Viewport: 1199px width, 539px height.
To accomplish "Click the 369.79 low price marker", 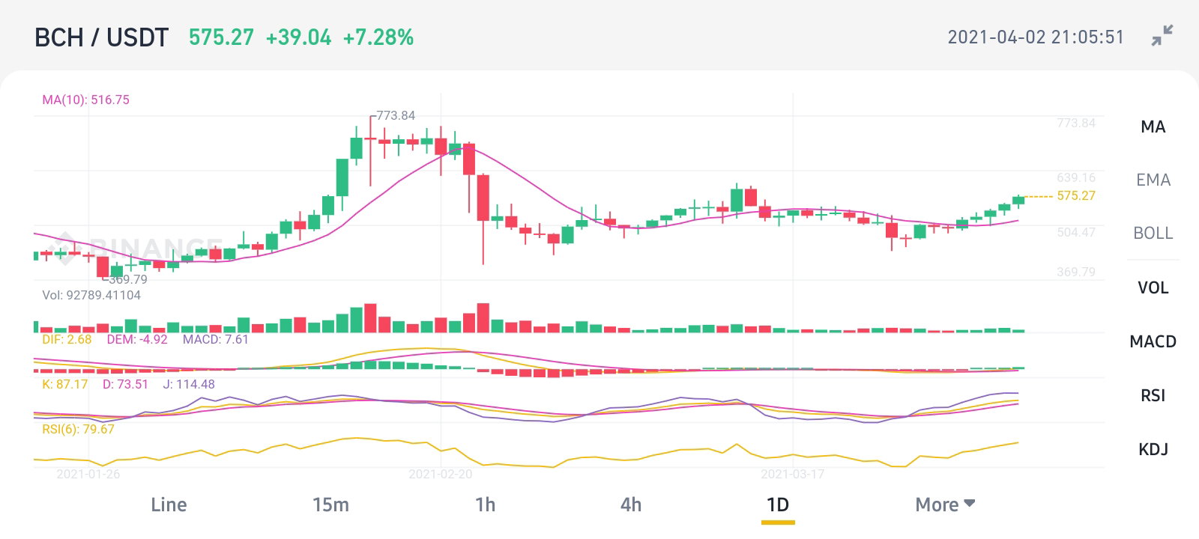I will point(128,279).
